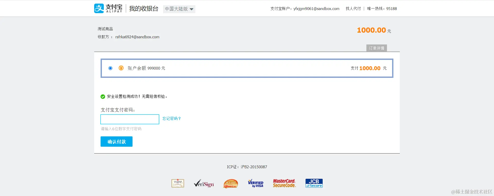Click the Verified by VISA badge

(x=255, y=183)
